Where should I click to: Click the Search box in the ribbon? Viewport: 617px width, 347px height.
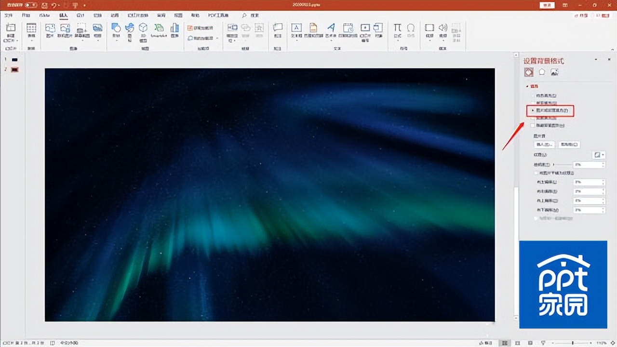click(251, 15)
